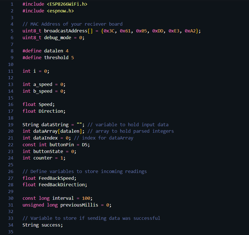
Task: Click the a_speed variable declaration
Action: pos(43,84)
